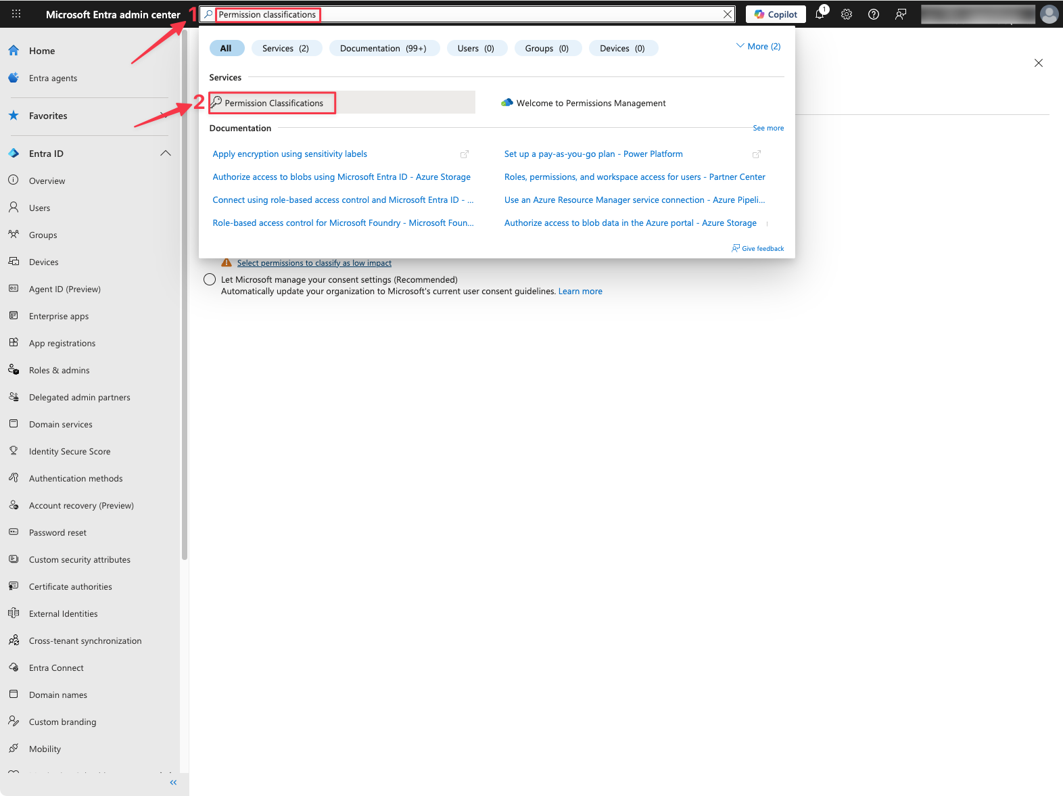
Task: Click the Favorites star icon
Action: (14, 116)
